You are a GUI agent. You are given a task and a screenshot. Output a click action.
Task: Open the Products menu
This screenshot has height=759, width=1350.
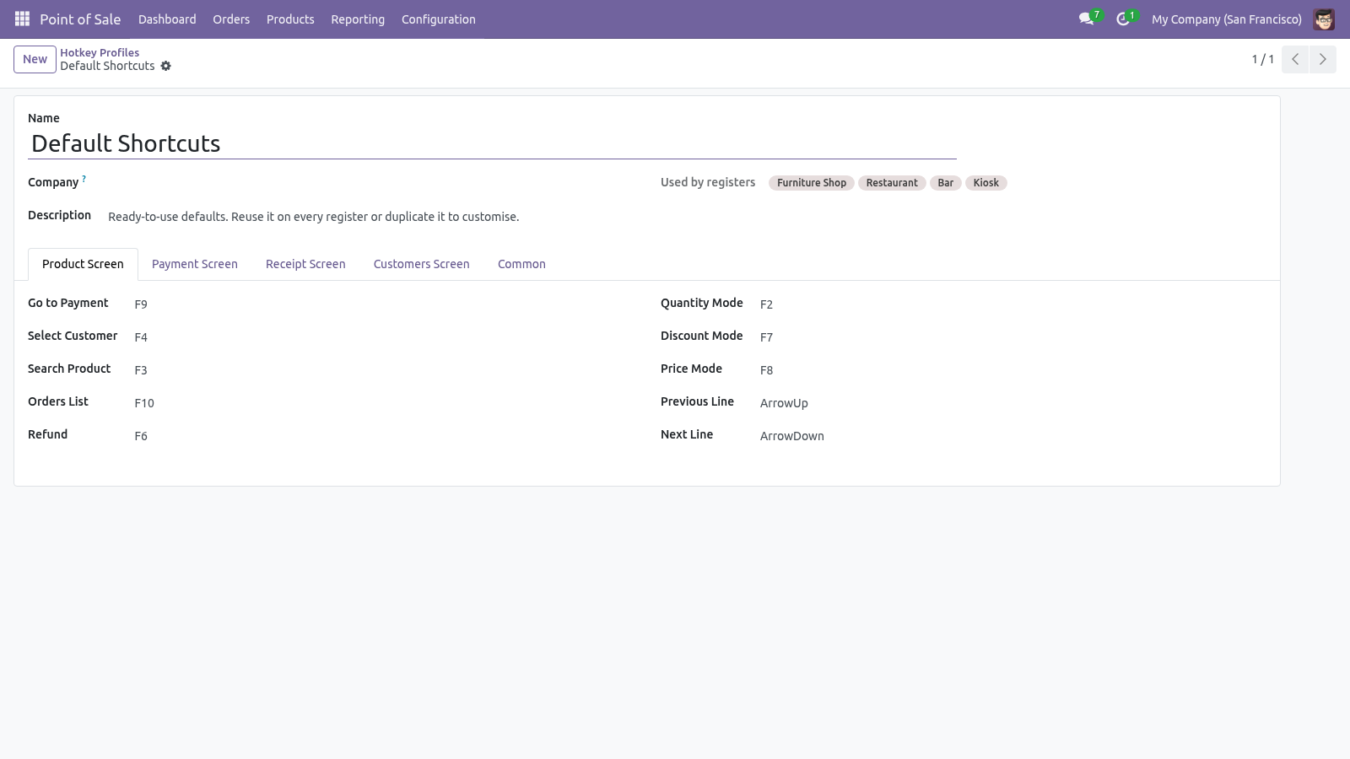(290, 19)
